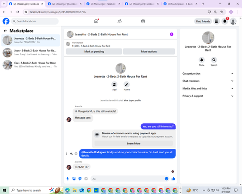The height and width of the screenshot is (194, 242).
Task: Click More options button
Action: (149, 51)
